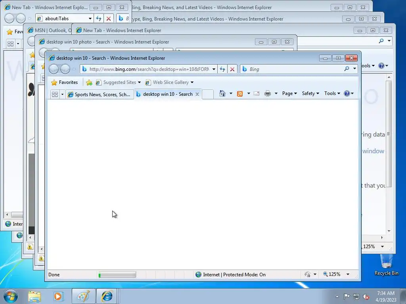
Task: Click the Tools menu in rear New Tab window
Action: tap(368, 66)
